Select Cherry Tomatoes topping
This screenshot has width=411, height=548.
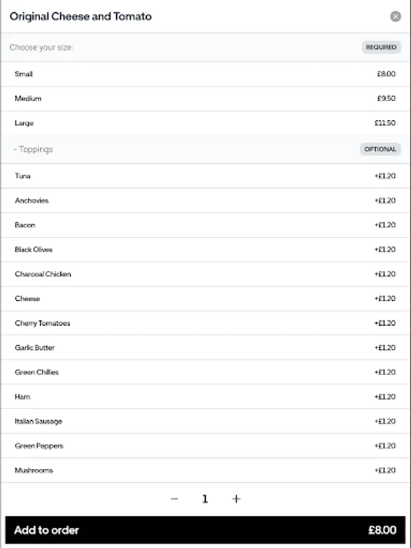pyautogui.click(x=205, y=323)
